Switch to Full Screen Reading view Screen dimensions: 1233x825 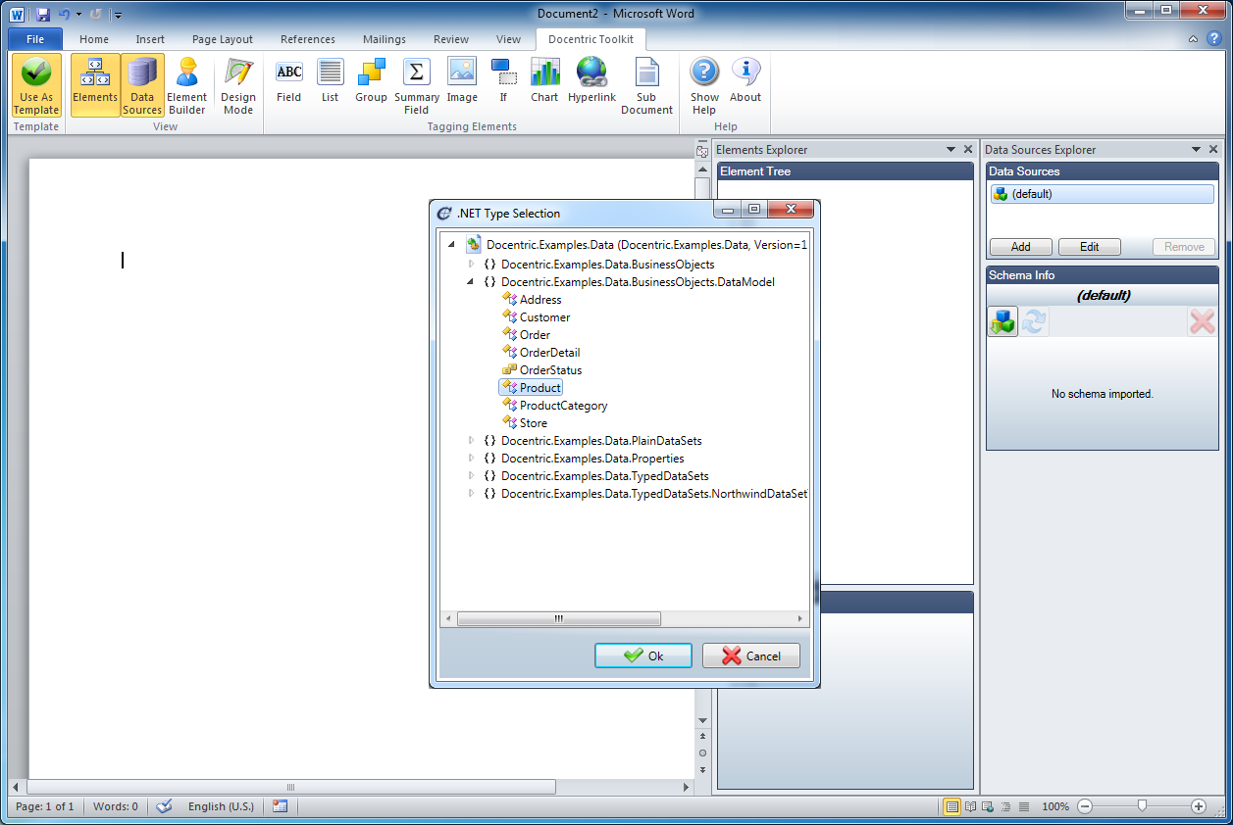tap(971, 806)
